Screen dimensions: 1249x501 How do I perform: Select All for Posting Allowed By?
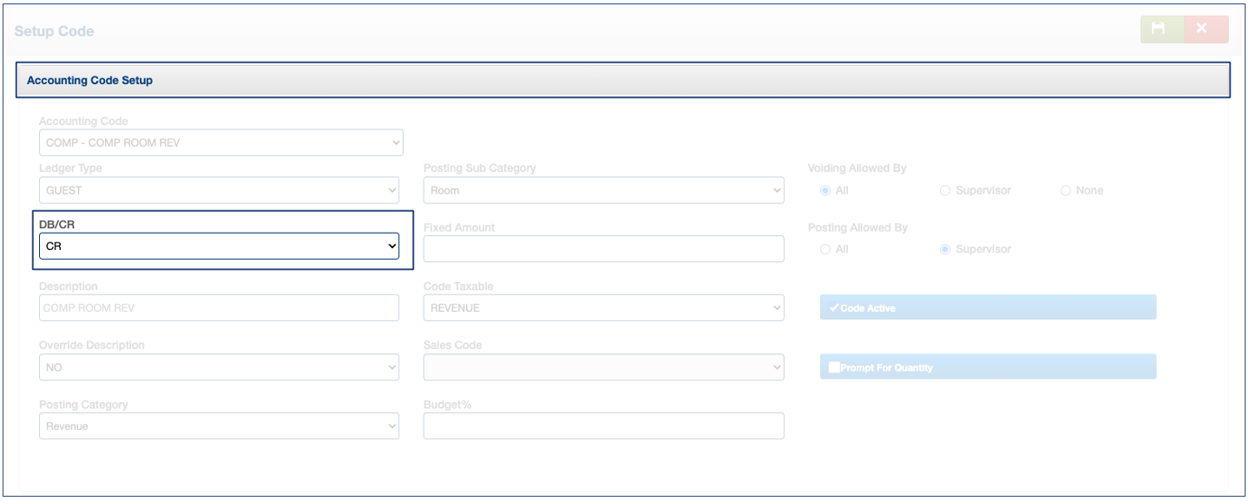(825, 249)
